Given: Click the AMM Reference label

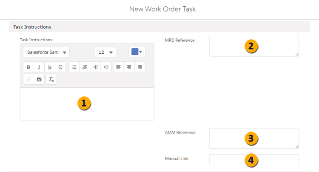Looking at the screenshot, I should [x=180, y=132].
